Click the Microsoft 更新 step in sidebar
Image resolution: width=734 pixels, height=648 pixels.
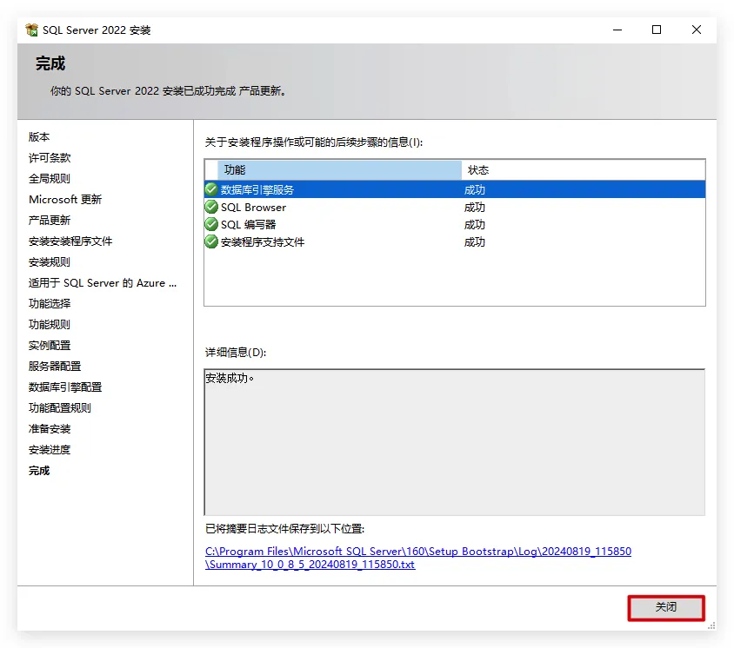pos(65,200)
